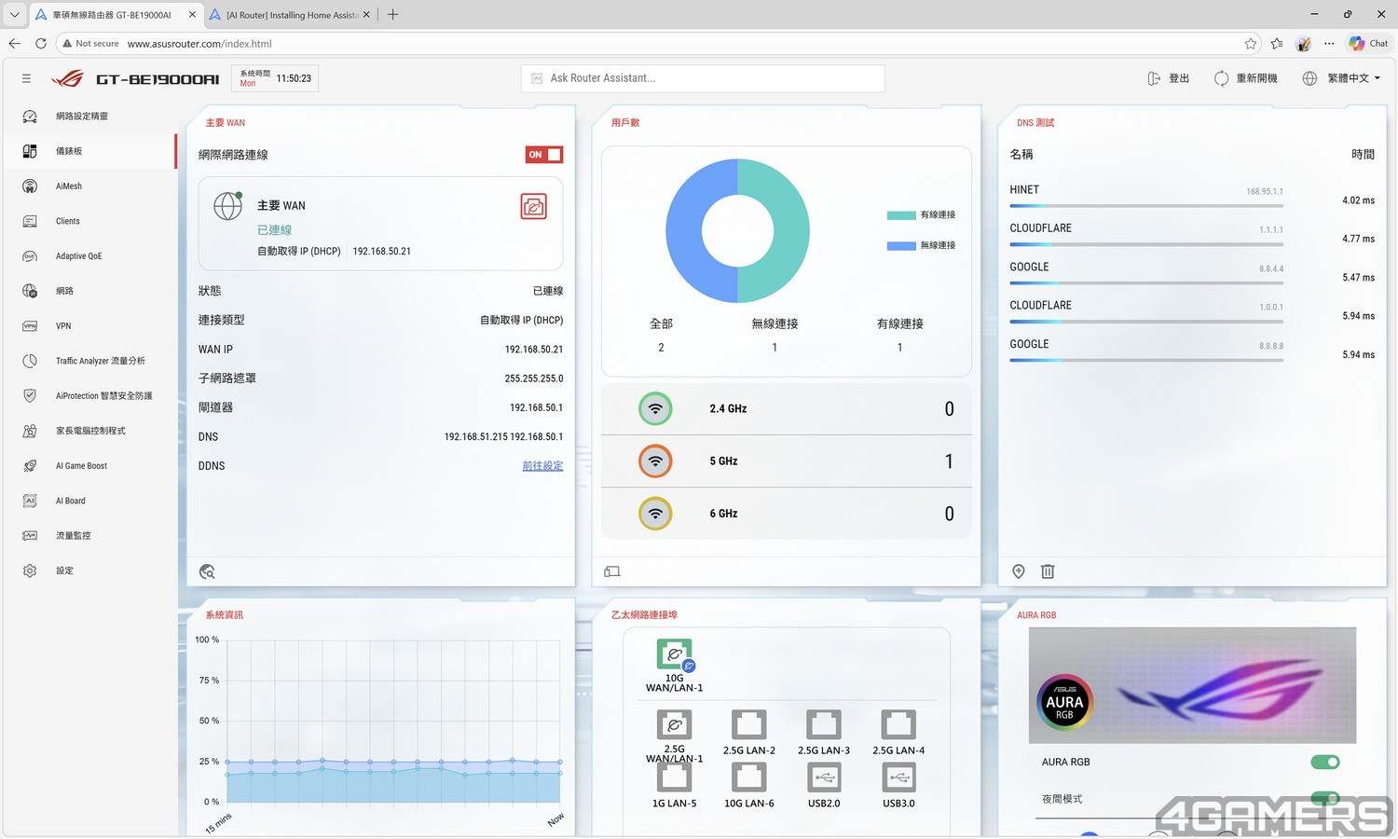Click the DDNS go-to-settings link
1398x839 pixels.
click(x=542, y=466)
